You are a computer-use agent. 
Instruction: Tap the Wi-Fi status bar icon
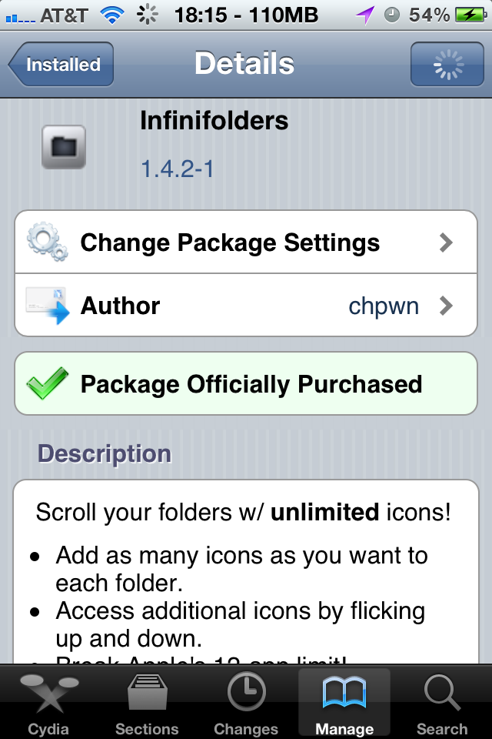coord(112,15)
